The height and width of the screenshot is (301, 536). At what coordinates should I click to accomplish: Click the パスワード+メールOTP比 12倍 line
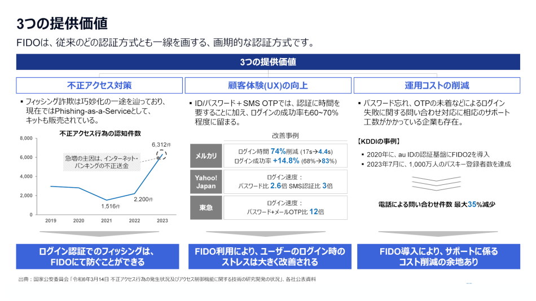[285, 212]
